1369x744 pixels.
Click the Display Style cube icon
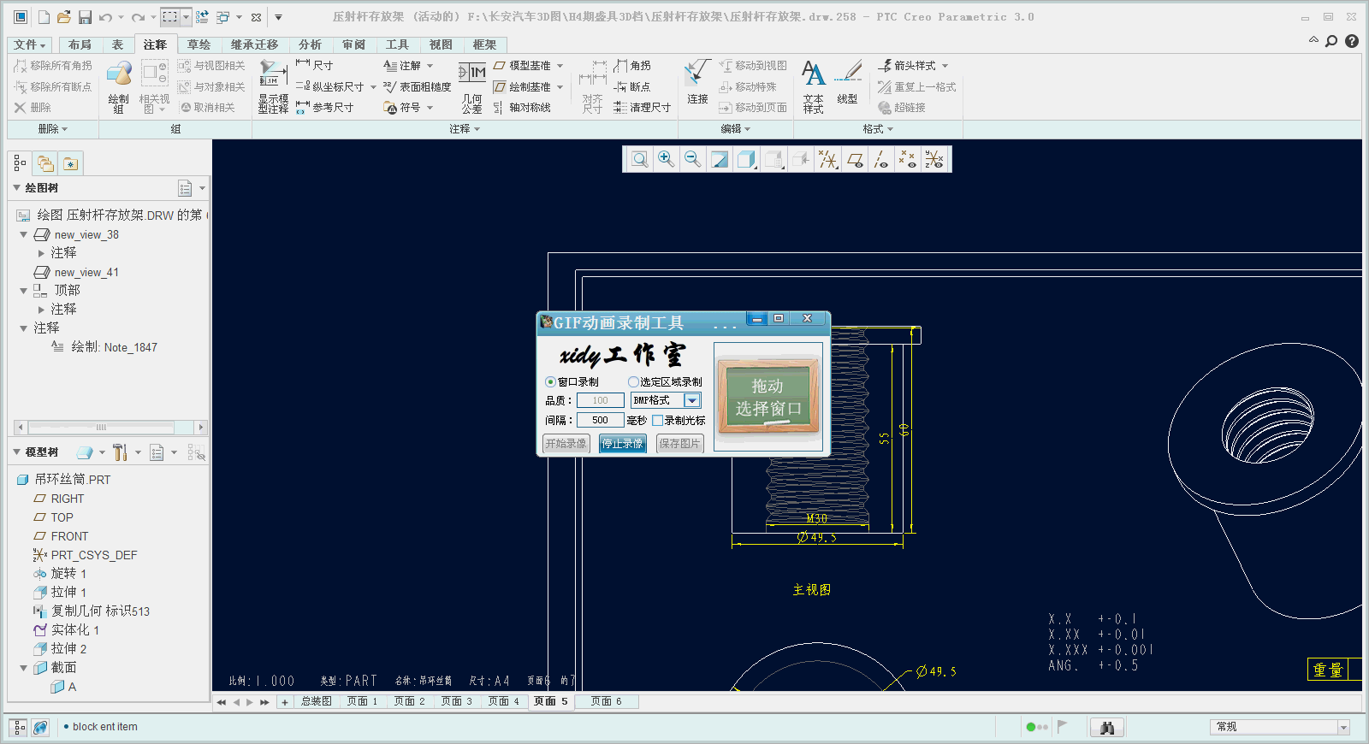click(747, 159)
